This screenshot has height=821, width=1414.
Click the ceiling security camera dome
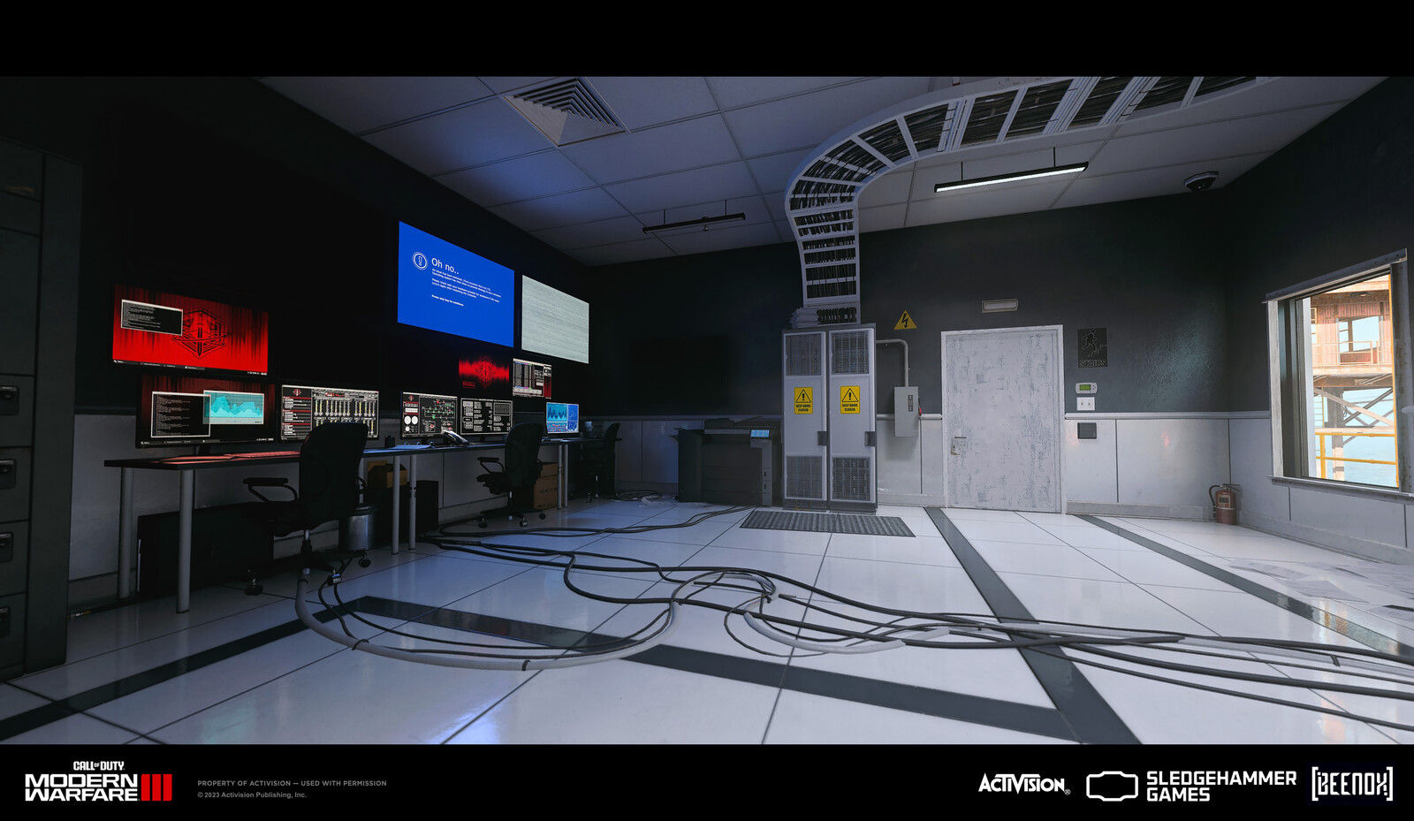click(1201, 181)
